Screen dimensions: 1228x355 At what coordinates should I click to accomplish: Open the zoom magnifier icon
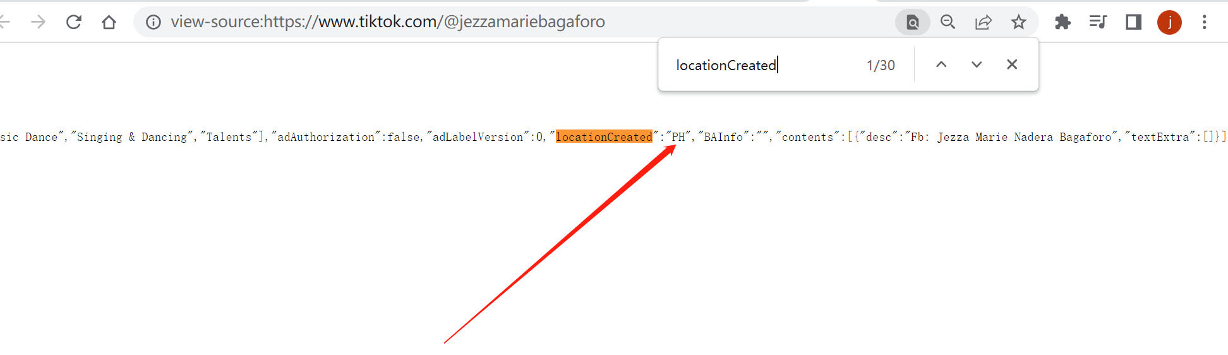[948, 22]
